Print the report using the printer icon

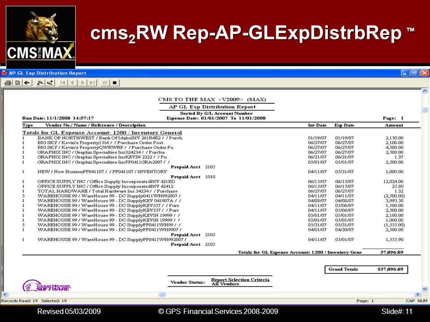(8, 82)
